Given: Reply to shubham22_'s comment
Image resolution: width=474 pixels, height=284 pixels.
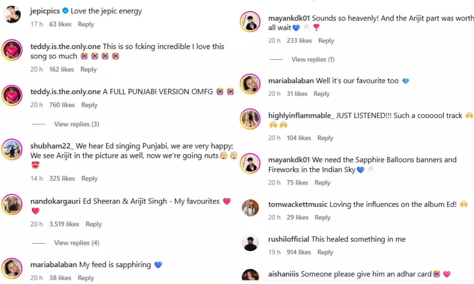Looking at the screenshot, I should pos(89,179).
